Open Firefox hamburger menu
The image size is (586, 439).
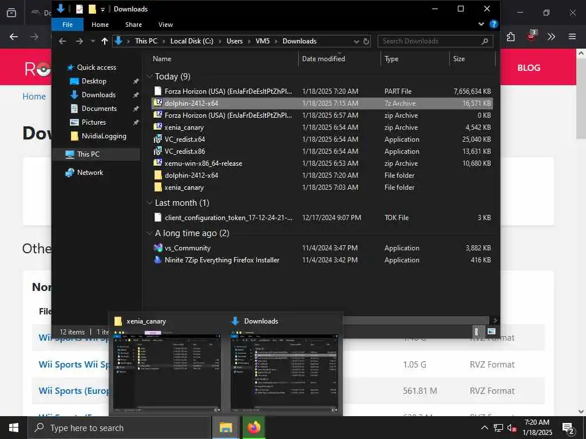pos(572,37)
